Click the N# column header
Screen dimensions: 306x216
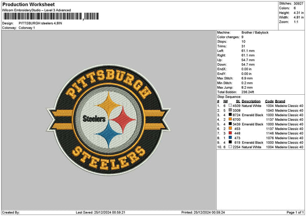pos(225,101)
